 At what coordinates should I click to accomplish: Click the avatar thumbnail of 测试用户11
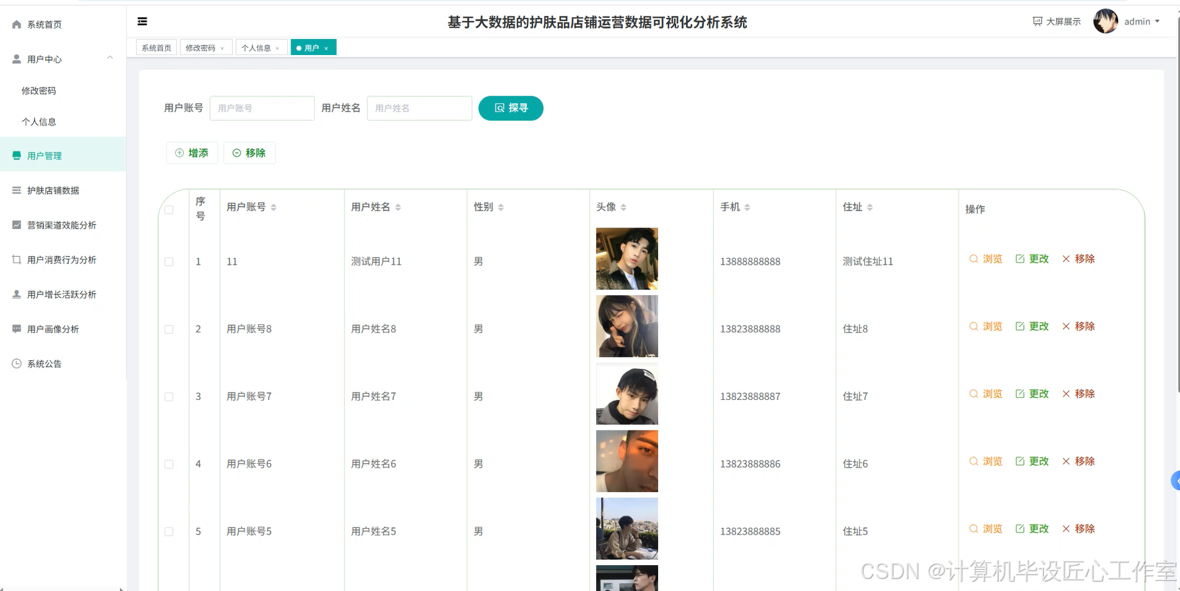[x=627, y=259]
